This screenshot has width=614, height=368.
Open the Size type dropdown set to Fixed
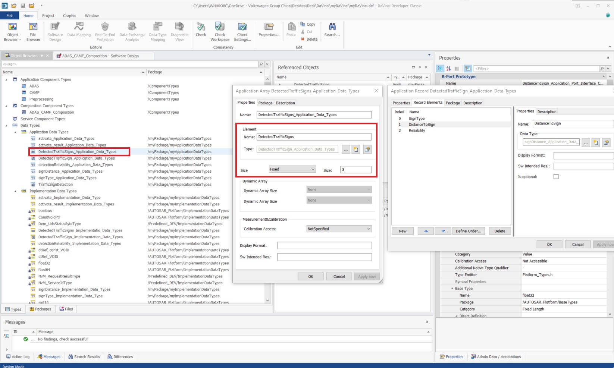point(292,169)
